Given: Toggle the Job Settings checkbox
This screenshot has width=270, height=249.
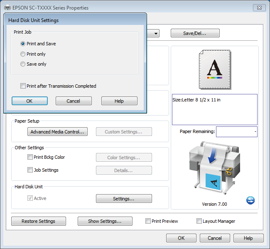Looking at the screenshot, I should coord(30,170).
